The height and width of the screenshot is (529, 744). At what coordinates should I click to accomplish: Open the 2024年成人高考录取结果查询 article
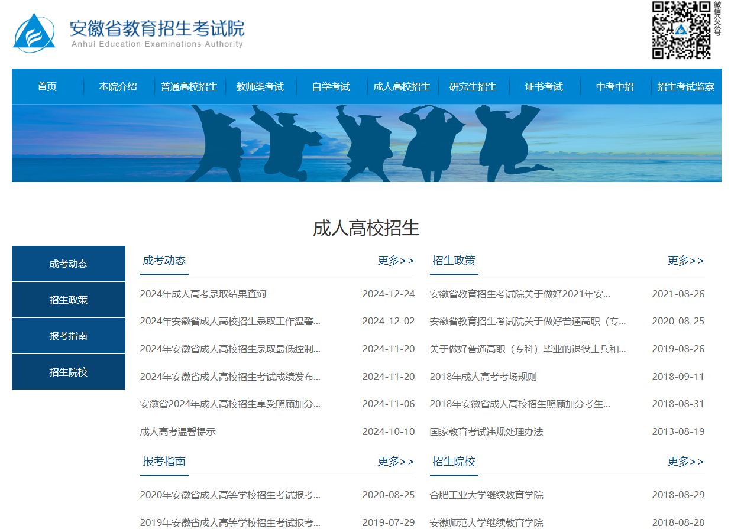click(203, 294)
